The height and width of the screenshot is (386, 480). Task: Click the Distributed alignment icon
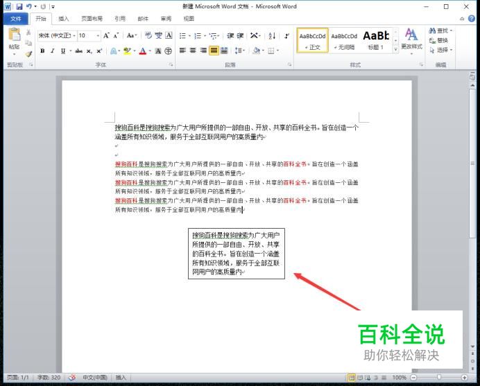(224, 51)
